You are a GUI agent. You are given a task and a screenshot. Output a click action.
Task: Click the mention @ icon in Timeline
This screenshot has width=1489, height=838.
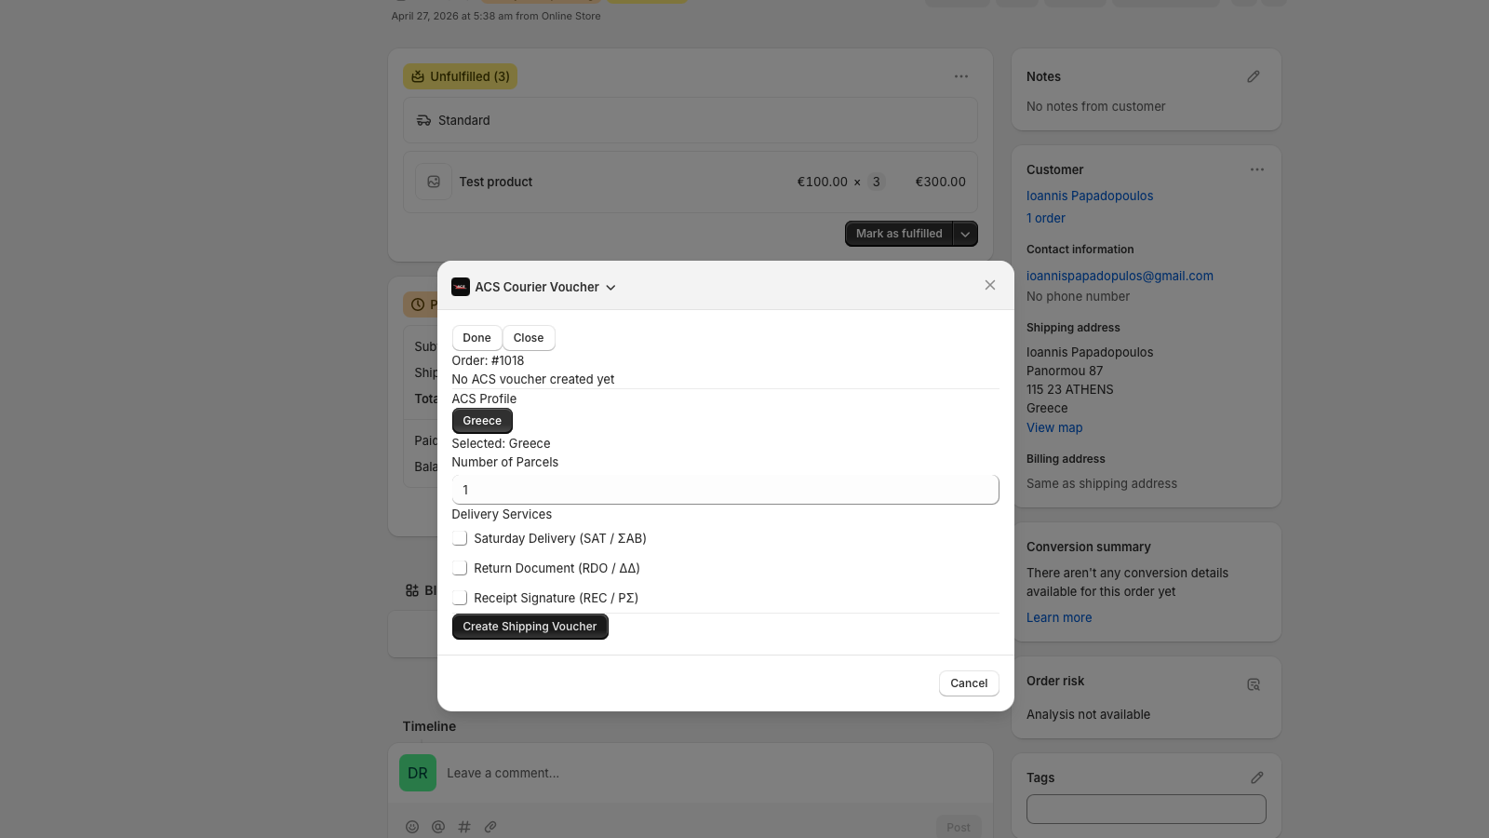pyautogui.click(x=438, y=827)
